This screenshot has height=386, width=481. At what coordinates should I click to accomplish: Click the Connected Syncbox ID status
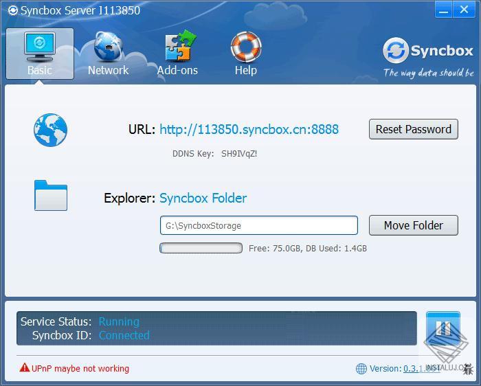124,335
